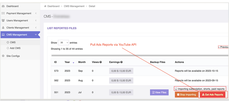Click the Earnings help question icon
The width and height of the screenshot is (229, 103).
coord(122,62)
